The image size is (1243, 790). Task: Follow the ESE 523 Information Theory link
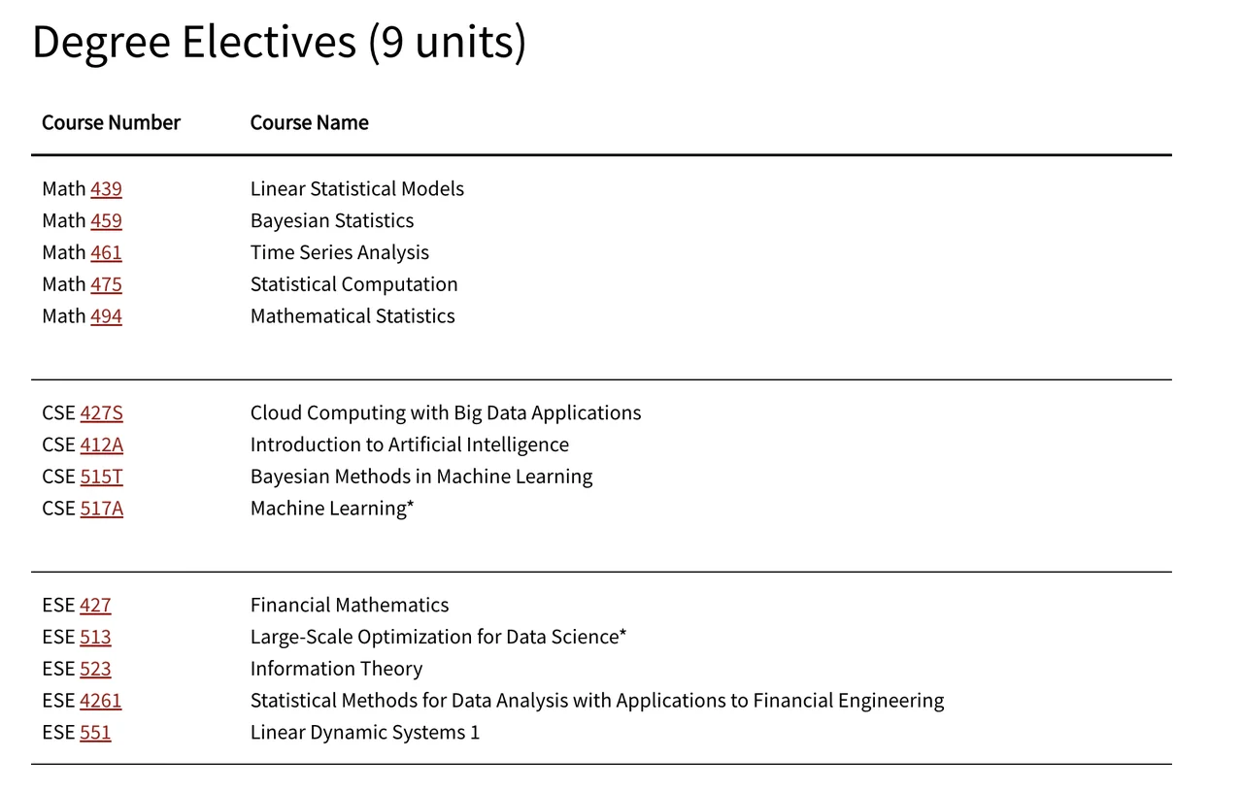click(95, 669)
